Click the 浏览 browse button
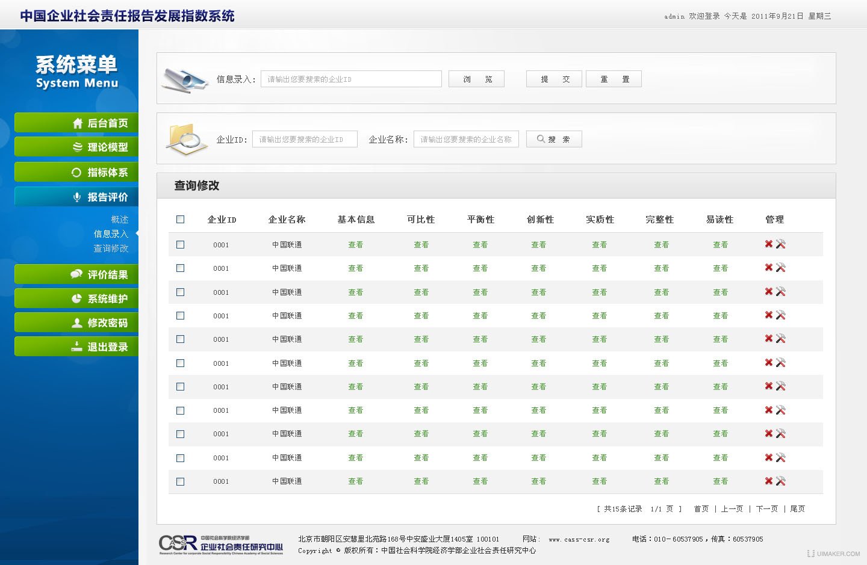 [x=476, y=79]
